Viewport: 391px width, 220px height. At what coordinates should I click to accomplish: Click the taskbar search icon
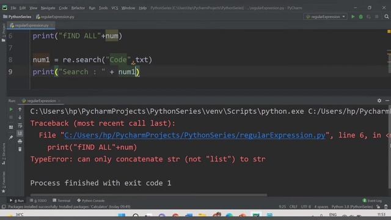pyautogui.click(x=136, y=216)
